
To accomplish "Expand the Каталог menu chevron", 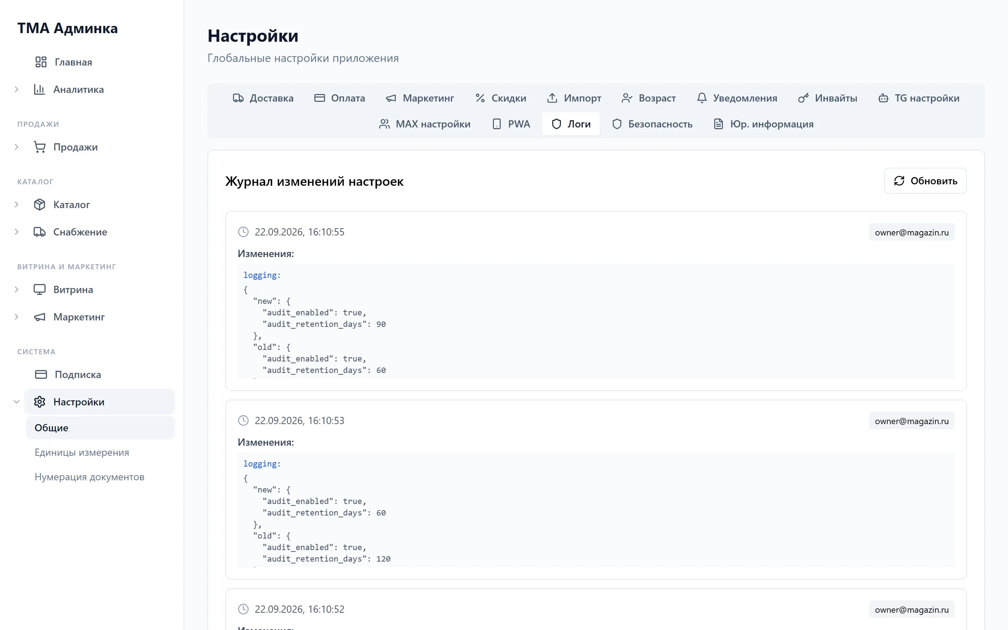I will click(17, 204).
